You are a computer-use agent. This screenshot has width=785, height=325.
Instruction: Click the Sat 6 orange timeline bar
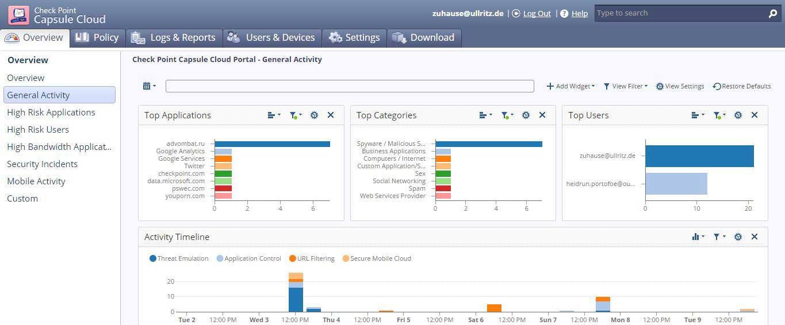(x=494, y=308)
